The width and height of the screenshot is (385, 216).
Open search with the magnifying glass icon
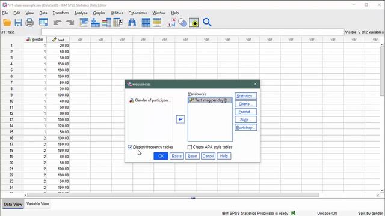click(207, 23)
